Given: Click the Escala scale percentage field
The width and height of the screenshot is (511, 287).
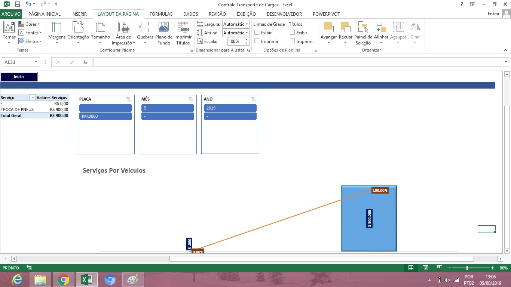Looking at the screenshot, I should pos(236,41).
